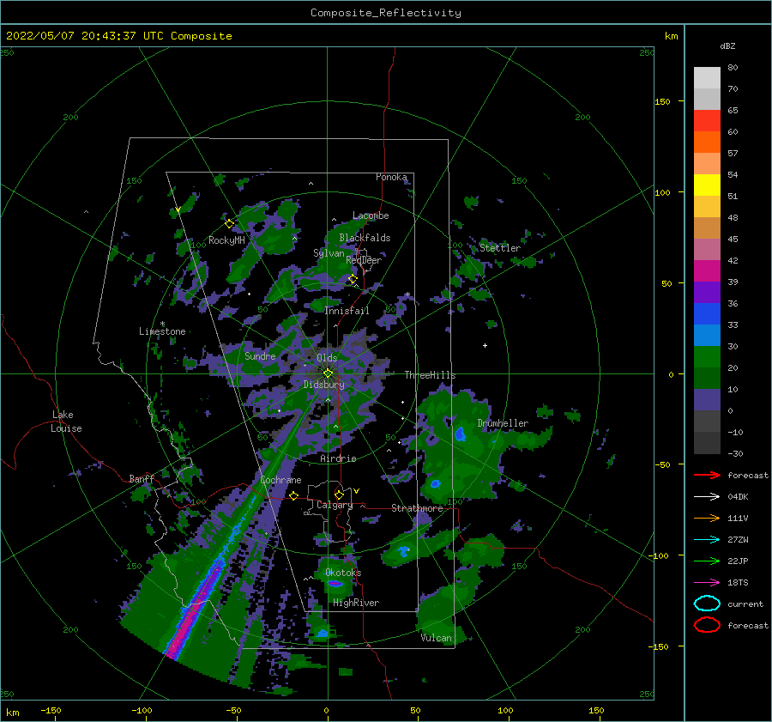Select the 60 dBZ orange swatch

point(707,142)
